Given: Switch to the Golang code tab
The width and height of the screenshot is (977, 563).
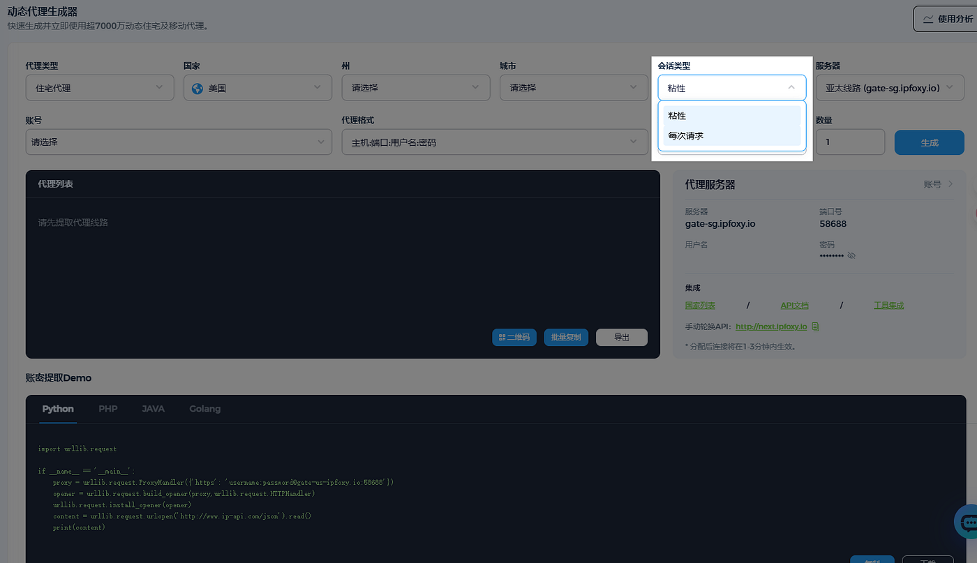Looking at the screenshot, I should (205, 409).
